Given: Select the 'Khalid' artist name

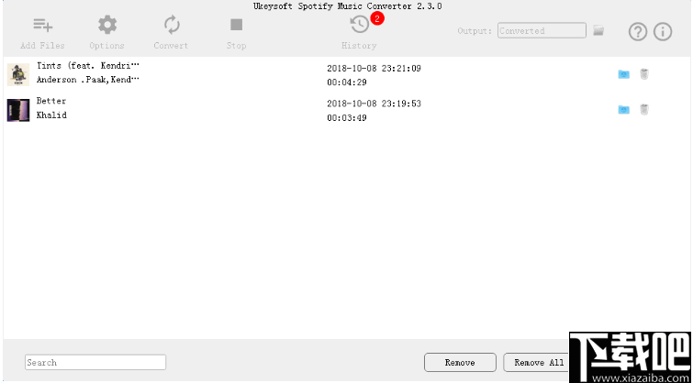Looking at the screenshot, I should (x=51, y=115).
